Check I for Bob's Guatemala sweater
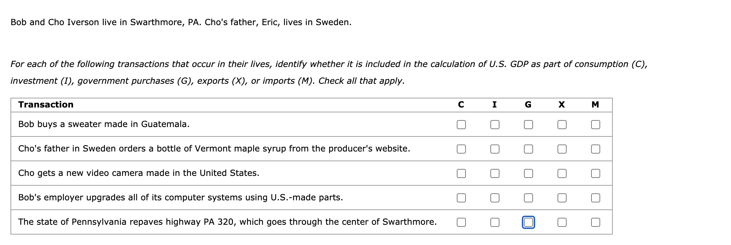This screenshot has height=245, width=731. pos(495,125)
